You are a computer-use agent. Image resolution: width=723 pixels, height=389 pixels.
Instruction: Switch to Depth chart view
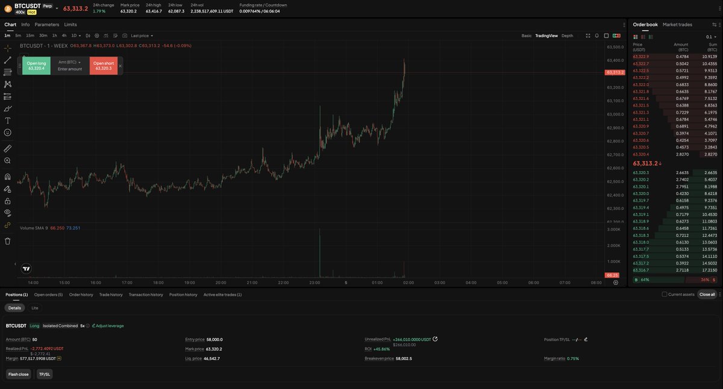(568, 36)
